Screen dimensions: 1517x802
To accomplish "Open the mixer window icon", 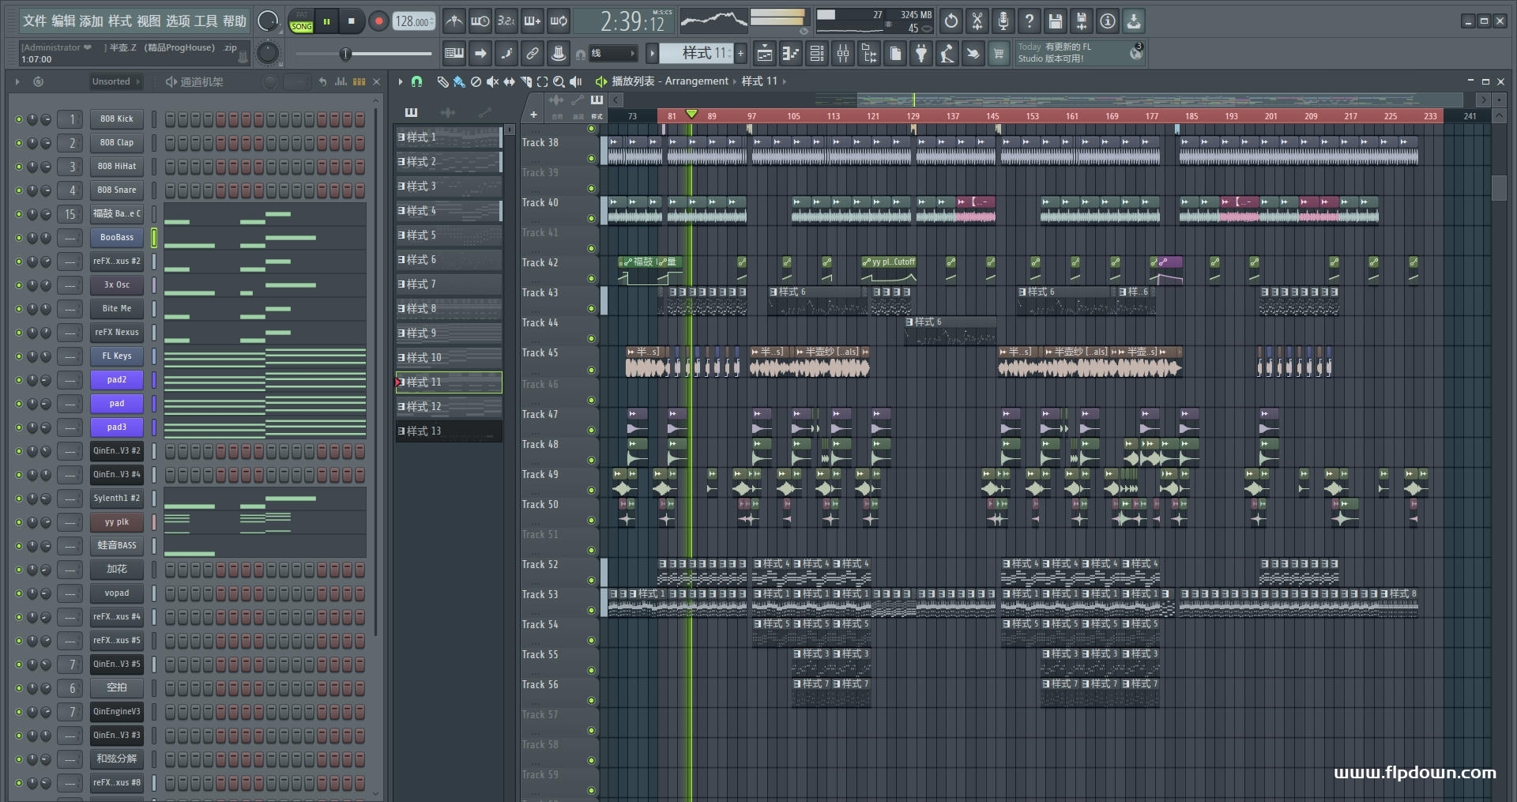I will [x=843, y=54].
